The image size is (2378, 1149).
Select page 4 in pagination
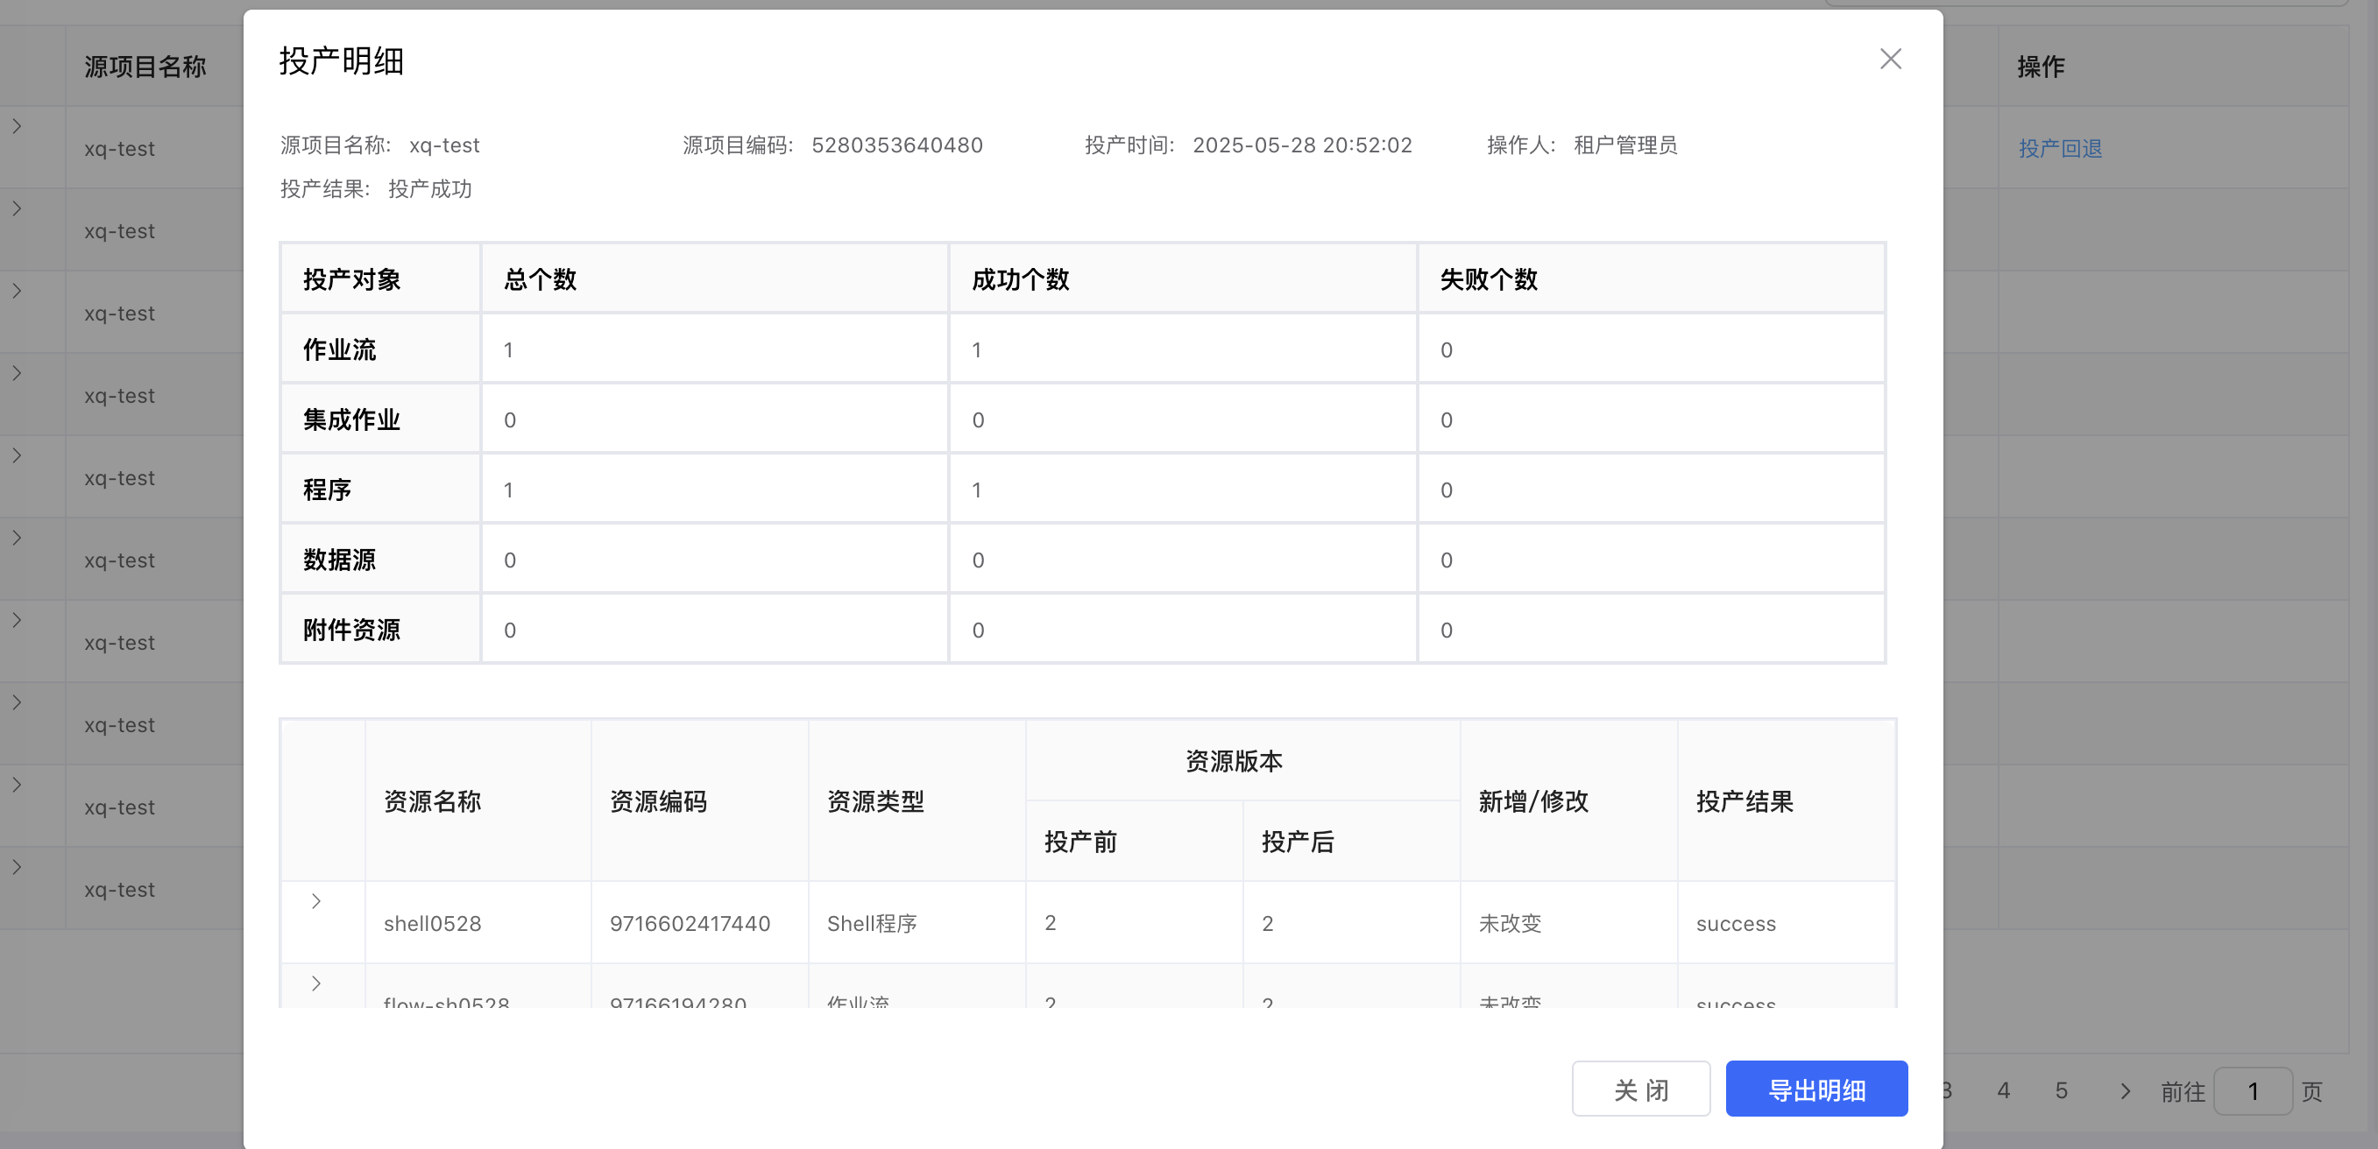tap(2003, 1091)
